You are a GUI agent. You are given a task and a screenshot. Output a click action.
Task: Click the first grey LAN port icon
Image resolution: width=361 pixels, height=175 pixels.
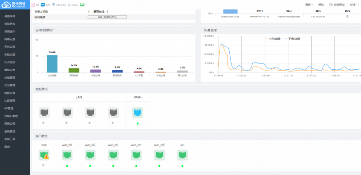click(x=44, y=112)
